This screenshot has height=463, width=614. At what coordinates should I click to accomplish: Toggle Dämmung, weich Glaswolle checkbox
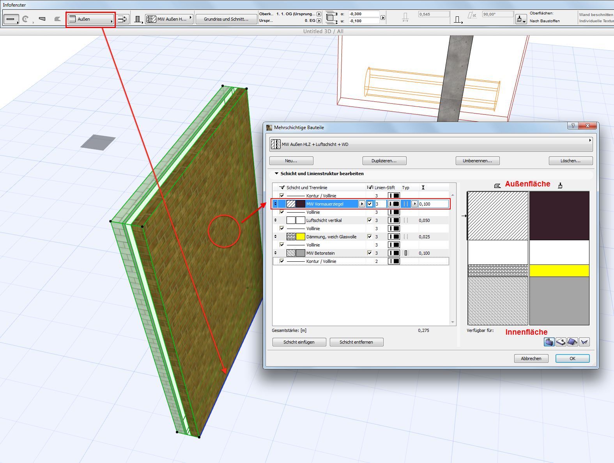point(370,237)
